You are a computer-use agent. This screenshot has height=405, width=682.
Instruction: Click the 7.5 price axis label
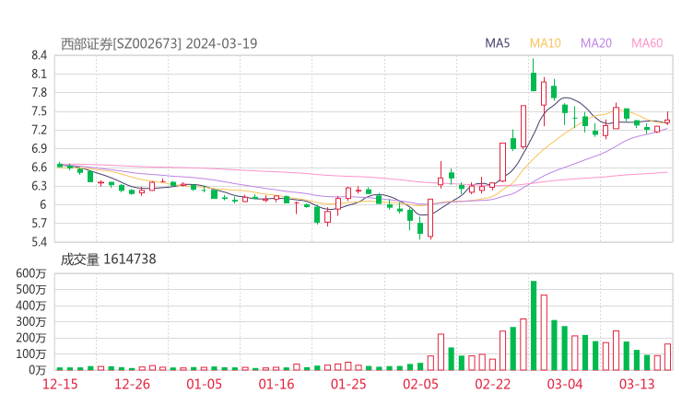(39, 111)
